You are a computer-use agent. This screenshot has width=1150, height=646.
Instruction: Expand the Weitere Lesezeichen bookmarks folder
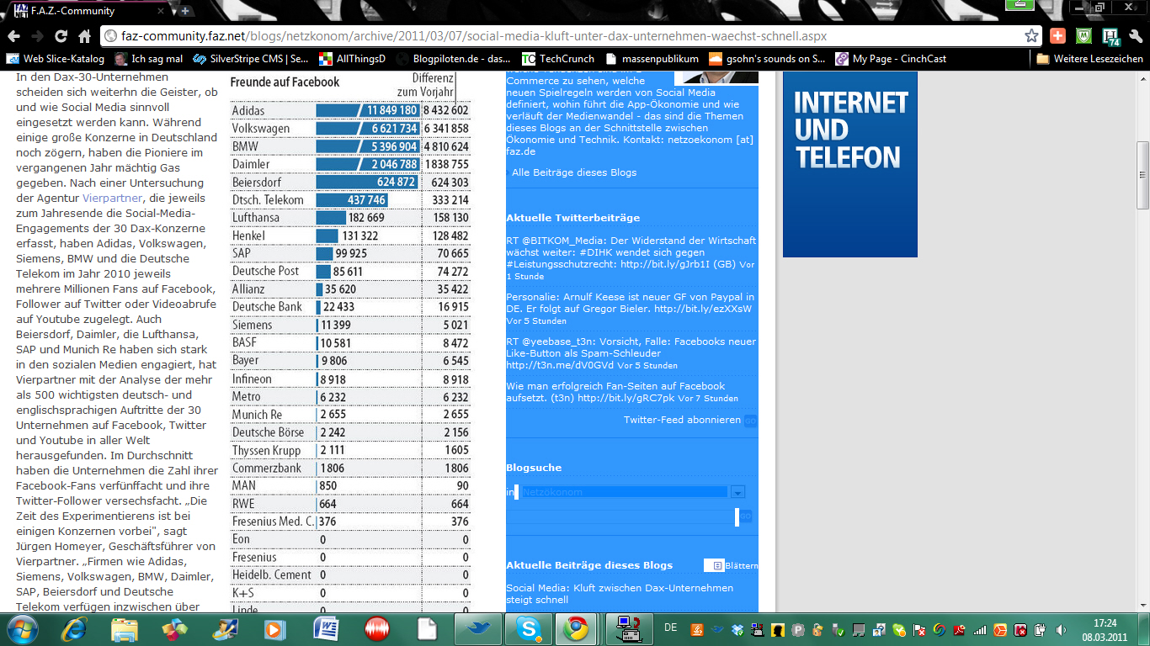point(1089,59)
